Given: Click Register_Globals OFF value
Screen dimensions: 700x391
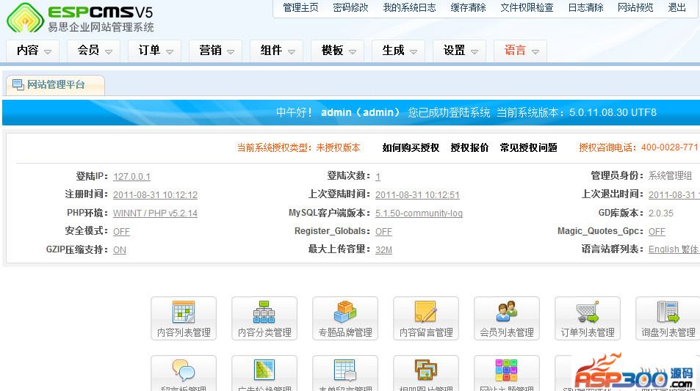Looking at the screenshot, I should click(x=383, y=231).
